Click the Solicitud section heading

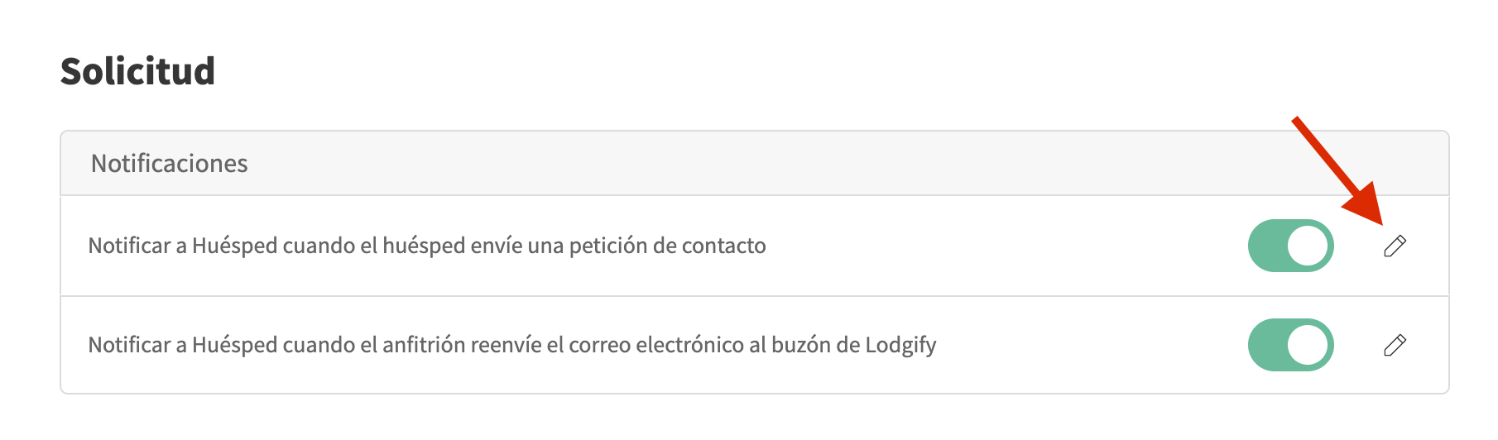(137, 71)
